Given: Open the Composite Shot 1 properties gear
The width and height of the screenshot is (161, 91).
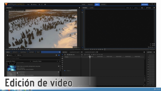Looking at the screenshot, I should pos(59,72).
